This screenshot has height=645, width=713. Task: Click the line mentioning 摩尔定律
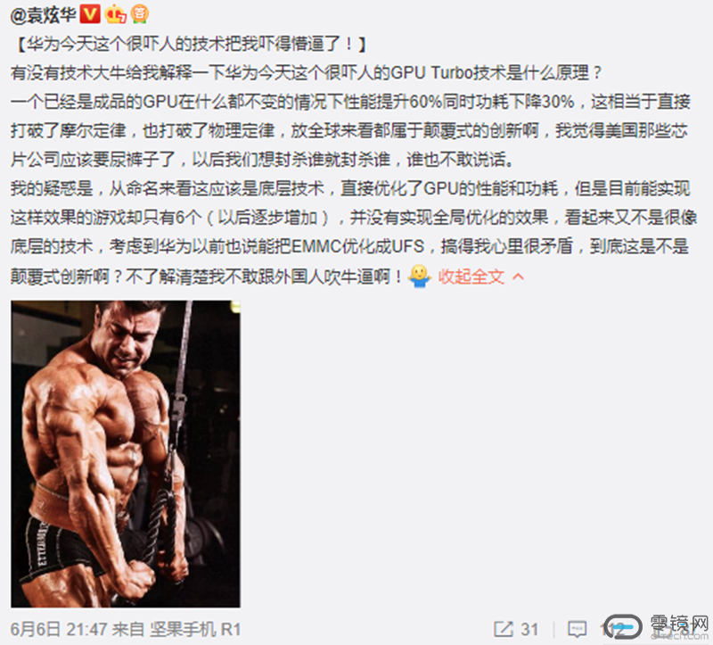click(x=349, y=131)
